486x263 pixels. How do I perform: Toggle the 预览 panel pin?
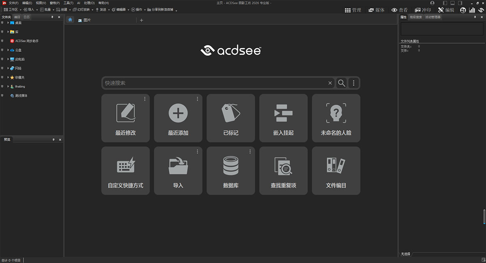53,139
